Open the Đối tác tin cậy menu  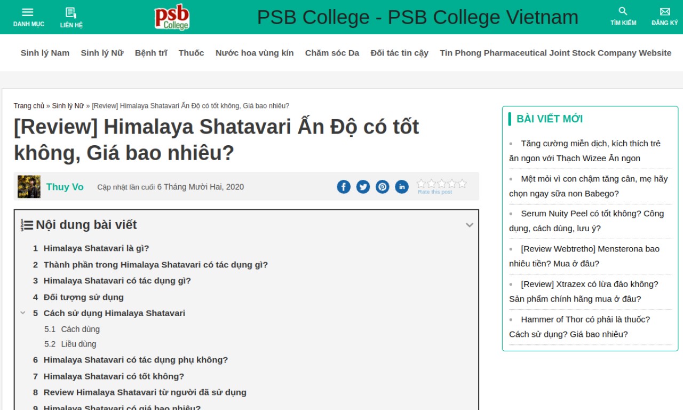(x=399, y=53)
